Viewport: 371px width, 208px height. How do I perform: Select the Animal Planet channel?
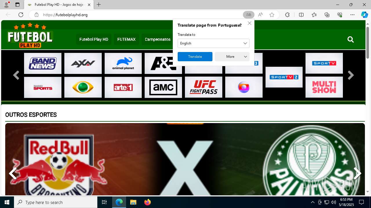[123, 63]
